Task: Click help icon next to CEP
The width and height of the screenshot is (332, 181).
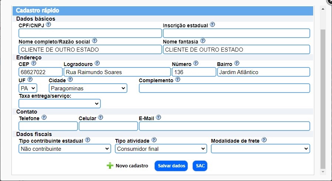Action: coord(34,63)
